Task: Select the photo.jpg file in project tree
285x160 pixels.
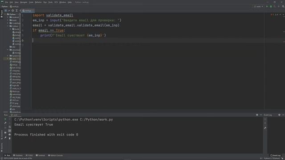Action: tap(15, 106)
